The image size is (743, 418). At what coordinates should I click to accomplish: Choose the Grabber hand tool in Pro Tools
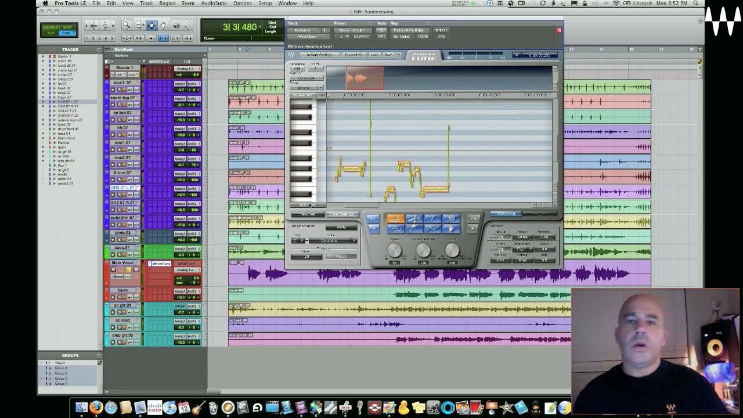(x=164, y=26)
